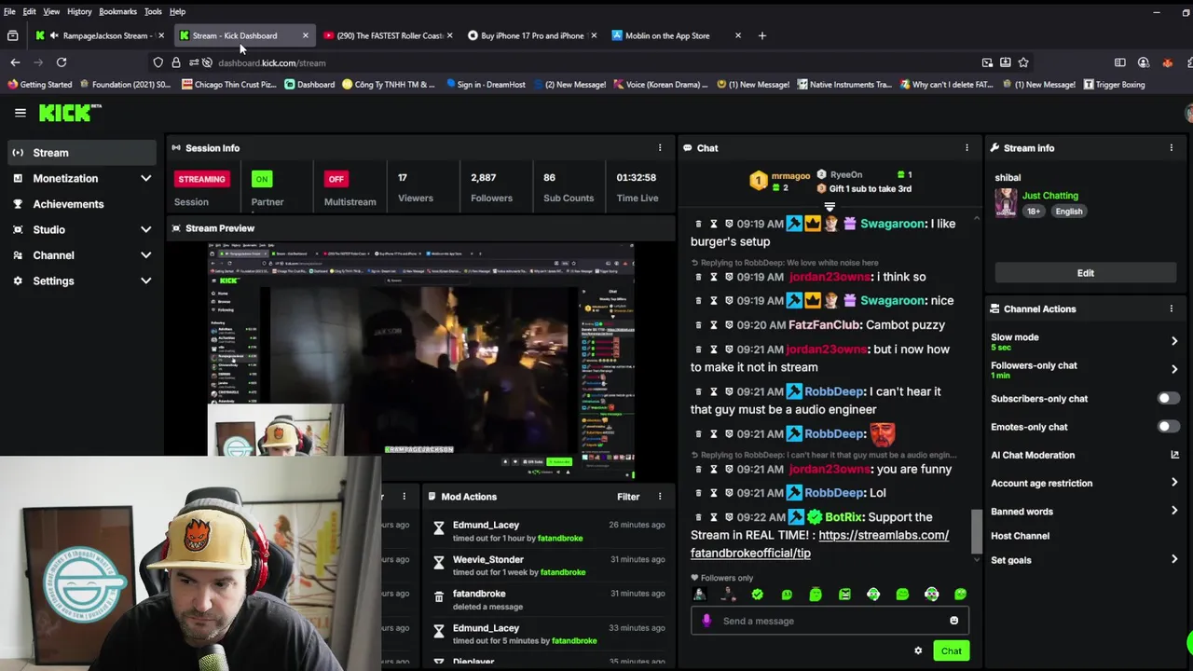Viewport: 1193px width, 671px height.
Task: Open Session info panel options menu
Action: tap(660, 148)
